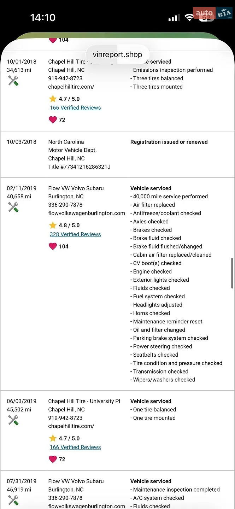Tap phone 919-942-8723 in 10/01/2018 entry
The image size is (235, 509).
[65, 78]
